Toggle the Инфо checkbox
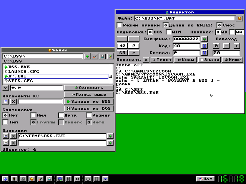The image size is (246, 184). tap(89, 122)
